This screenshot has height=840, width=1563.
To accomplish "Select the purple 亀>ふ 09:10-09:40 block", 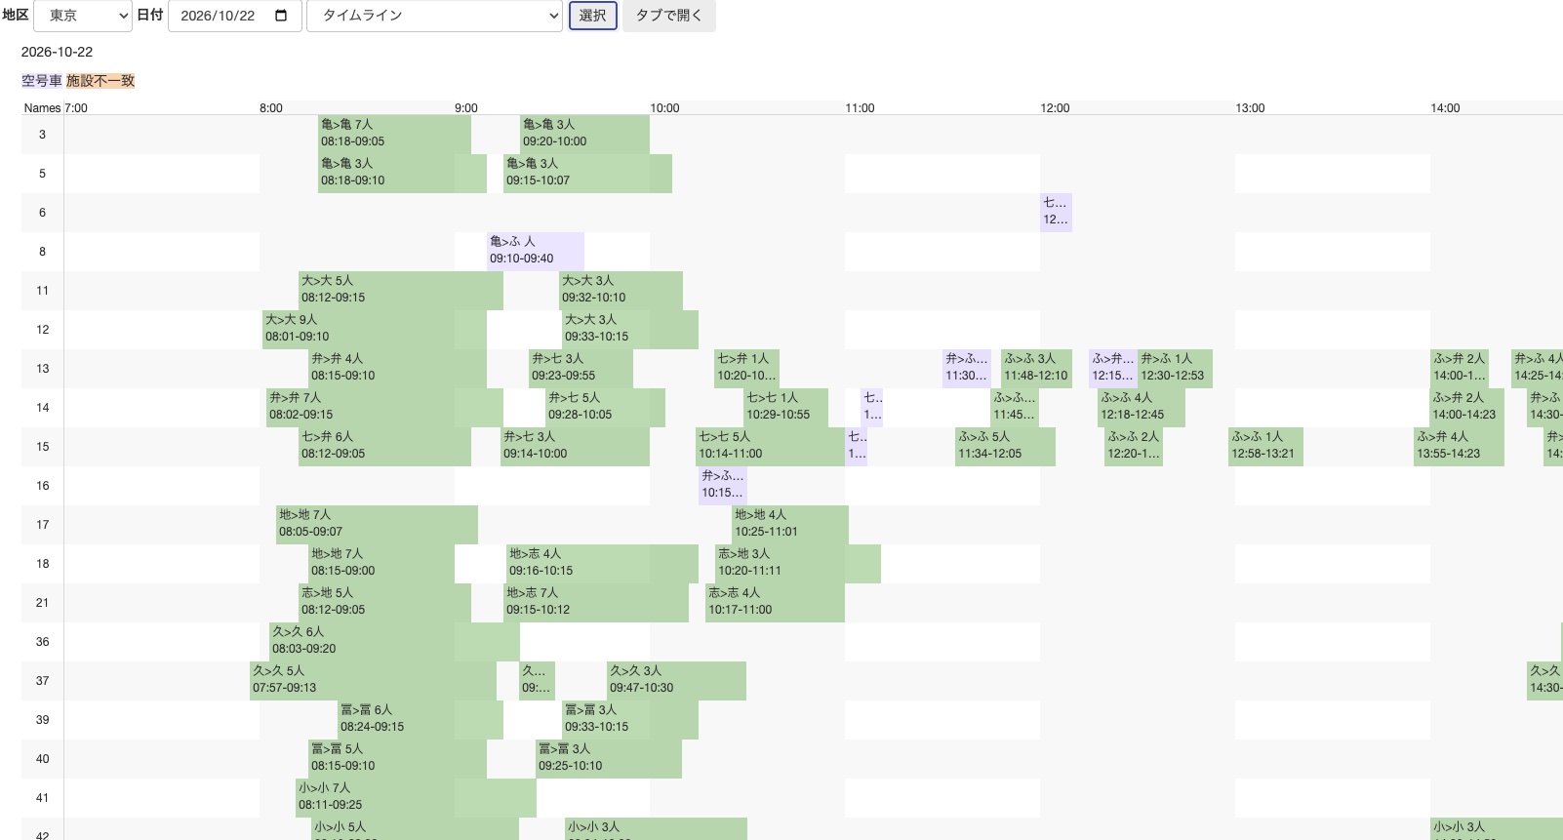I will coord(536,251).
